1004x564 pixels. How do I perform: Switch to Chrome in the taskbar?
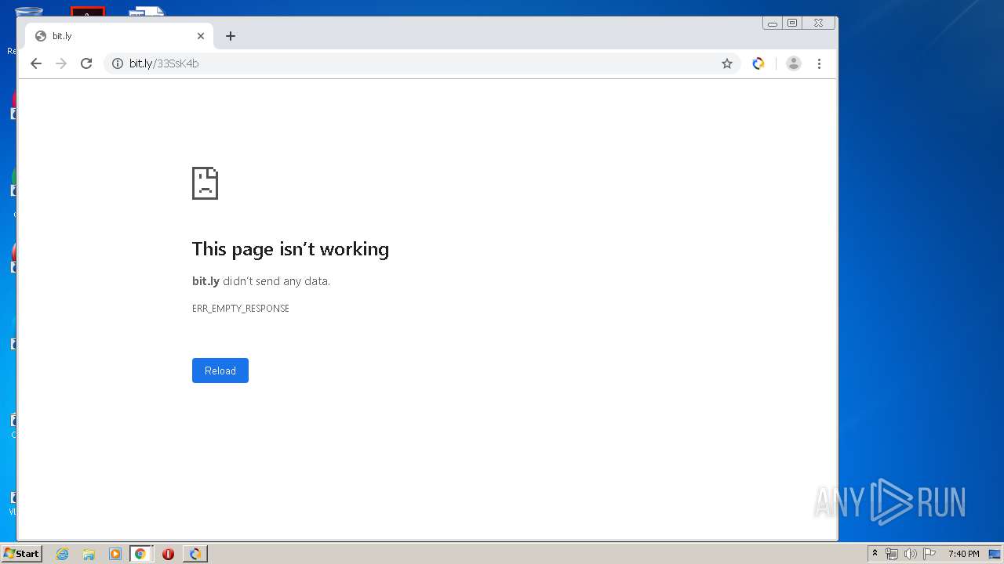point(140,554)
